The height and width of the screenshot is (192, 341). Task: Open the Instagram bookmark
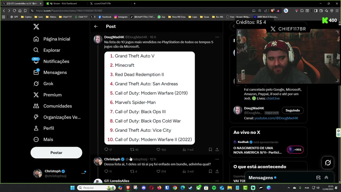tap(121, 17)
